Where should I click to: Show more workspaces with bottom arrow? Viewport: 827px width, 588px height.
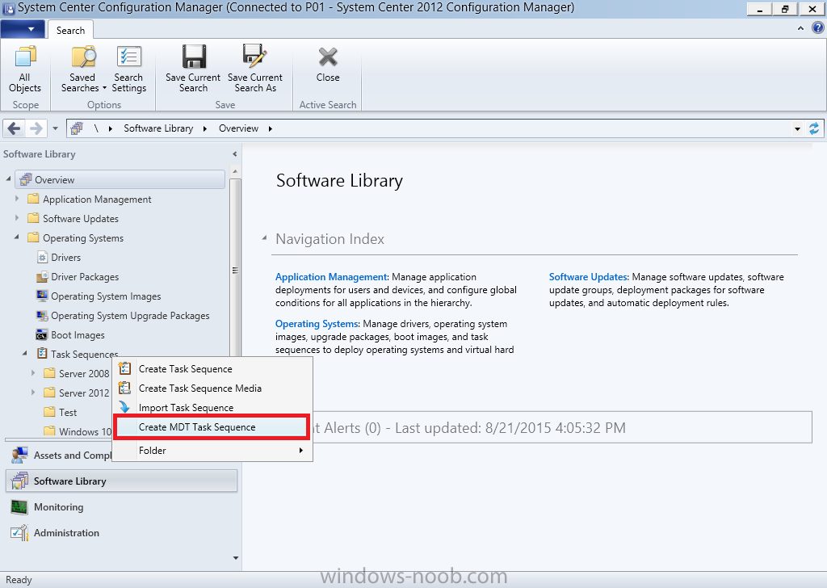pos(235,558)
